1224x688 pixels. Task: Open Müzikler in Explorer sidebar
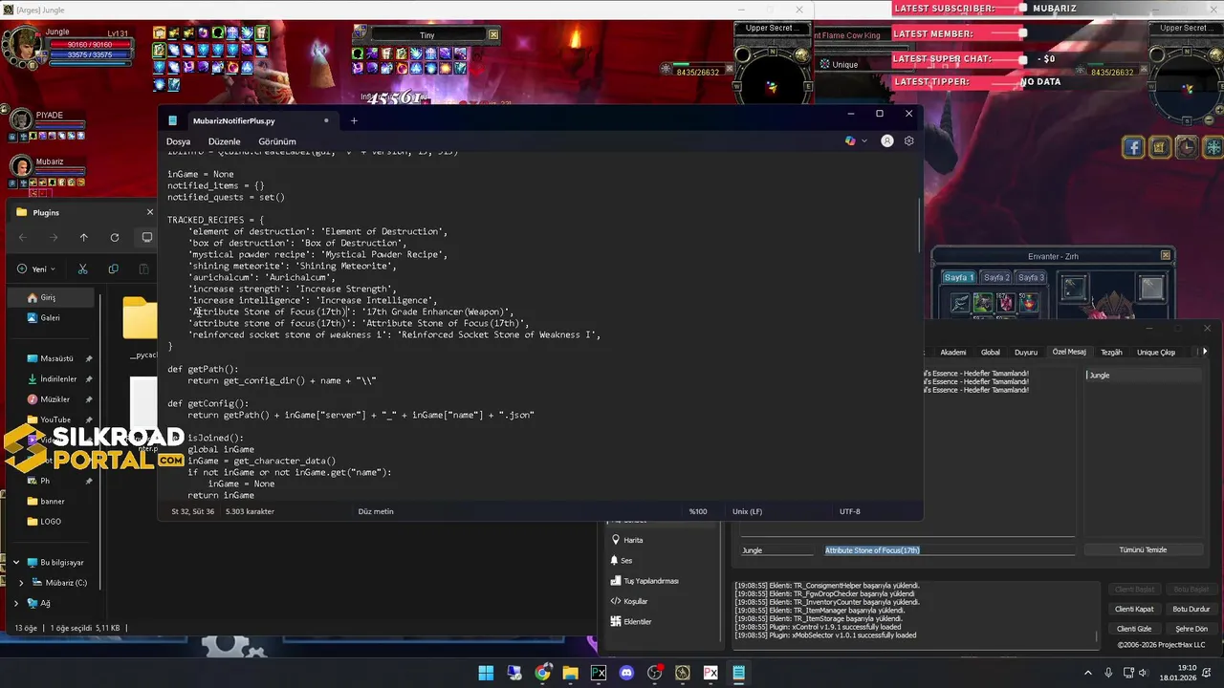[x=55, y=399]
